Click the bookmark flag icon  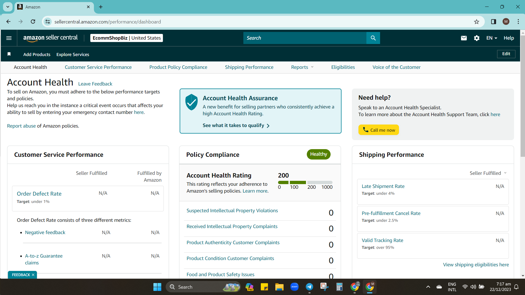pyautogui.click(x=9, y=54)
